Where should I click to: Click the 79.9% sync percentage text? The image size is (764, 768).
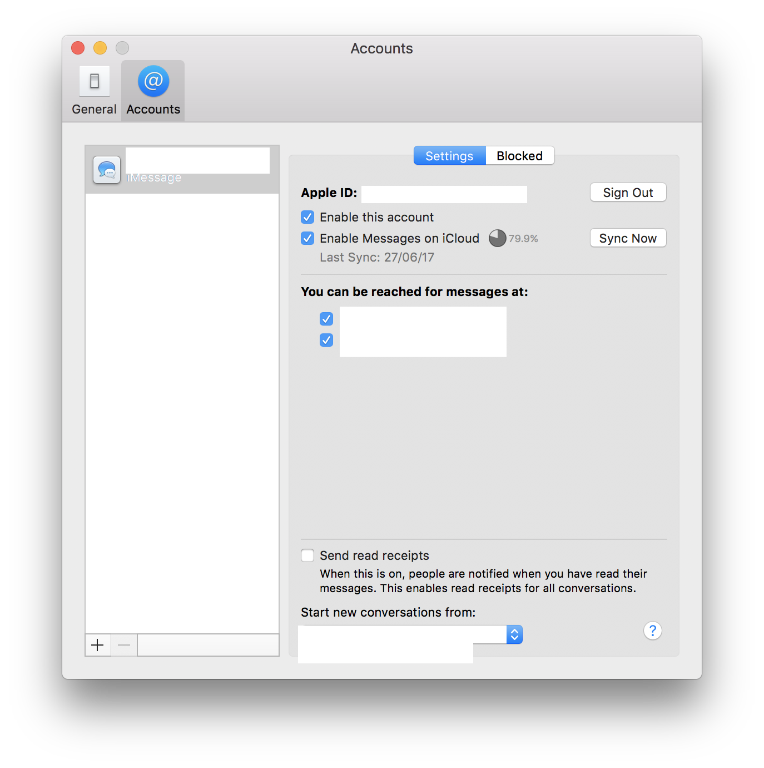pos(523,238)
